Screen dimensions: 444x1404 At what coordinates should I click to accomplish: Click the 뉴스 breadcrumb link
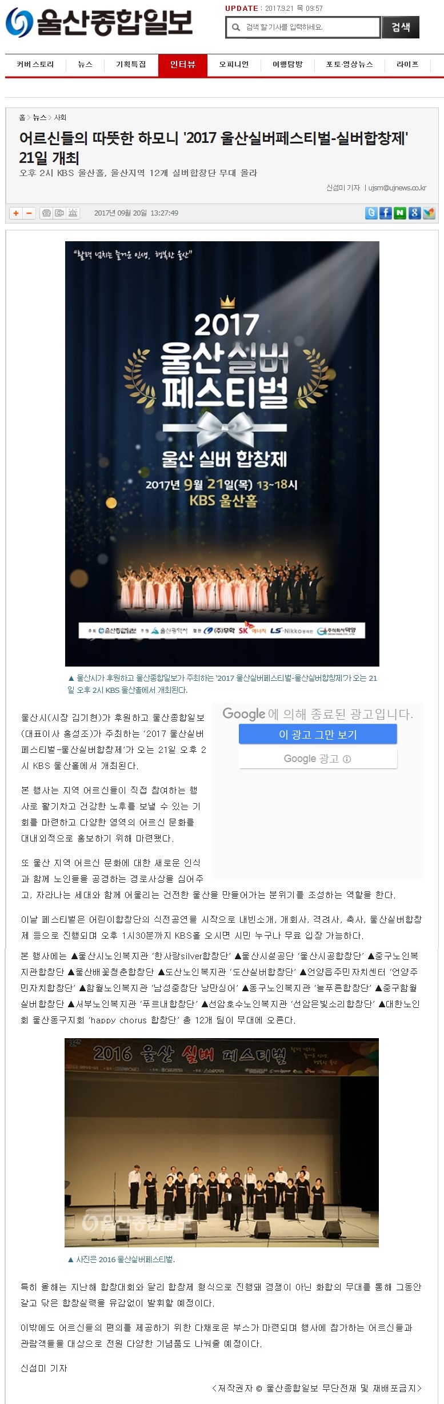pos(39,117)
